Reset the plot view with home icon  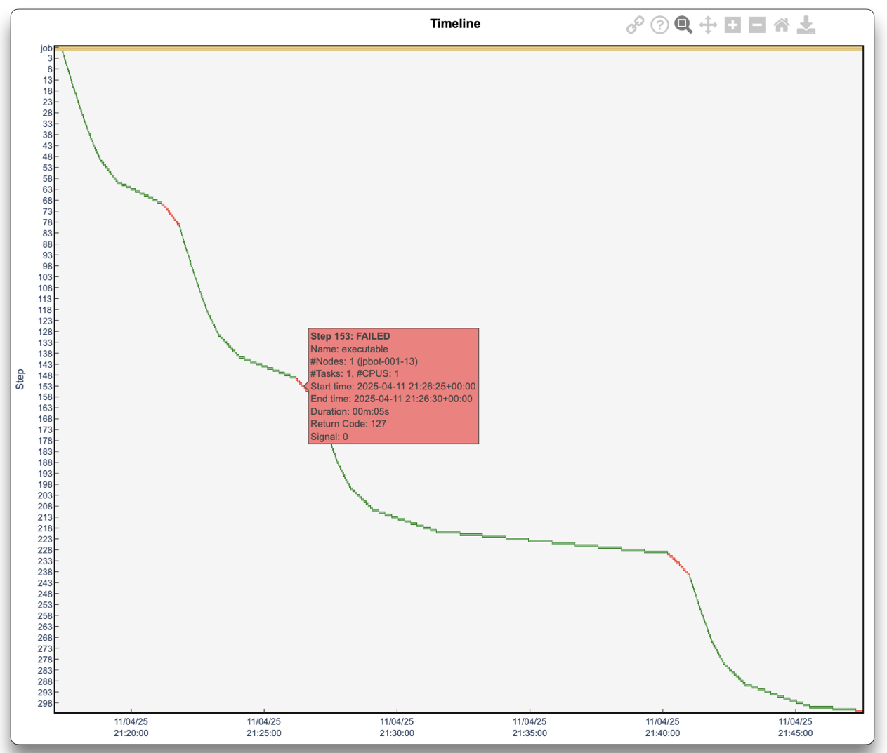(782, 25)
